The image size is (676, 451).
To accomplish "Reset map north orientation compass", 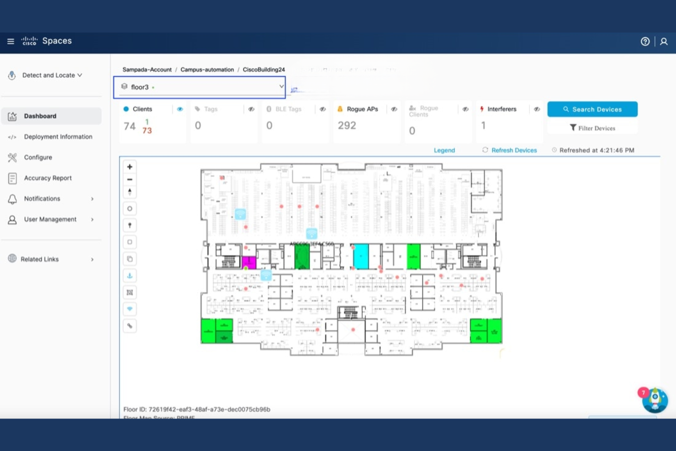I will [x=130, y=191].
